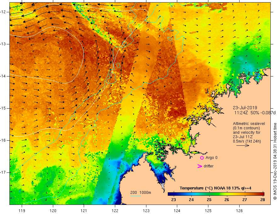The width and height of the screenshot is (277, 214).
Task: Click the '200 1000m' depth label
Action: [x=141, y=193]
